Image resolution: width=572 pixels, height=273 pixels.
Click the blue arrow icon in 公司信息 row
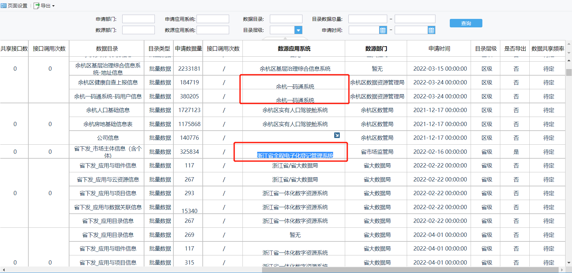pyautogui.click(x=337, y=135)
